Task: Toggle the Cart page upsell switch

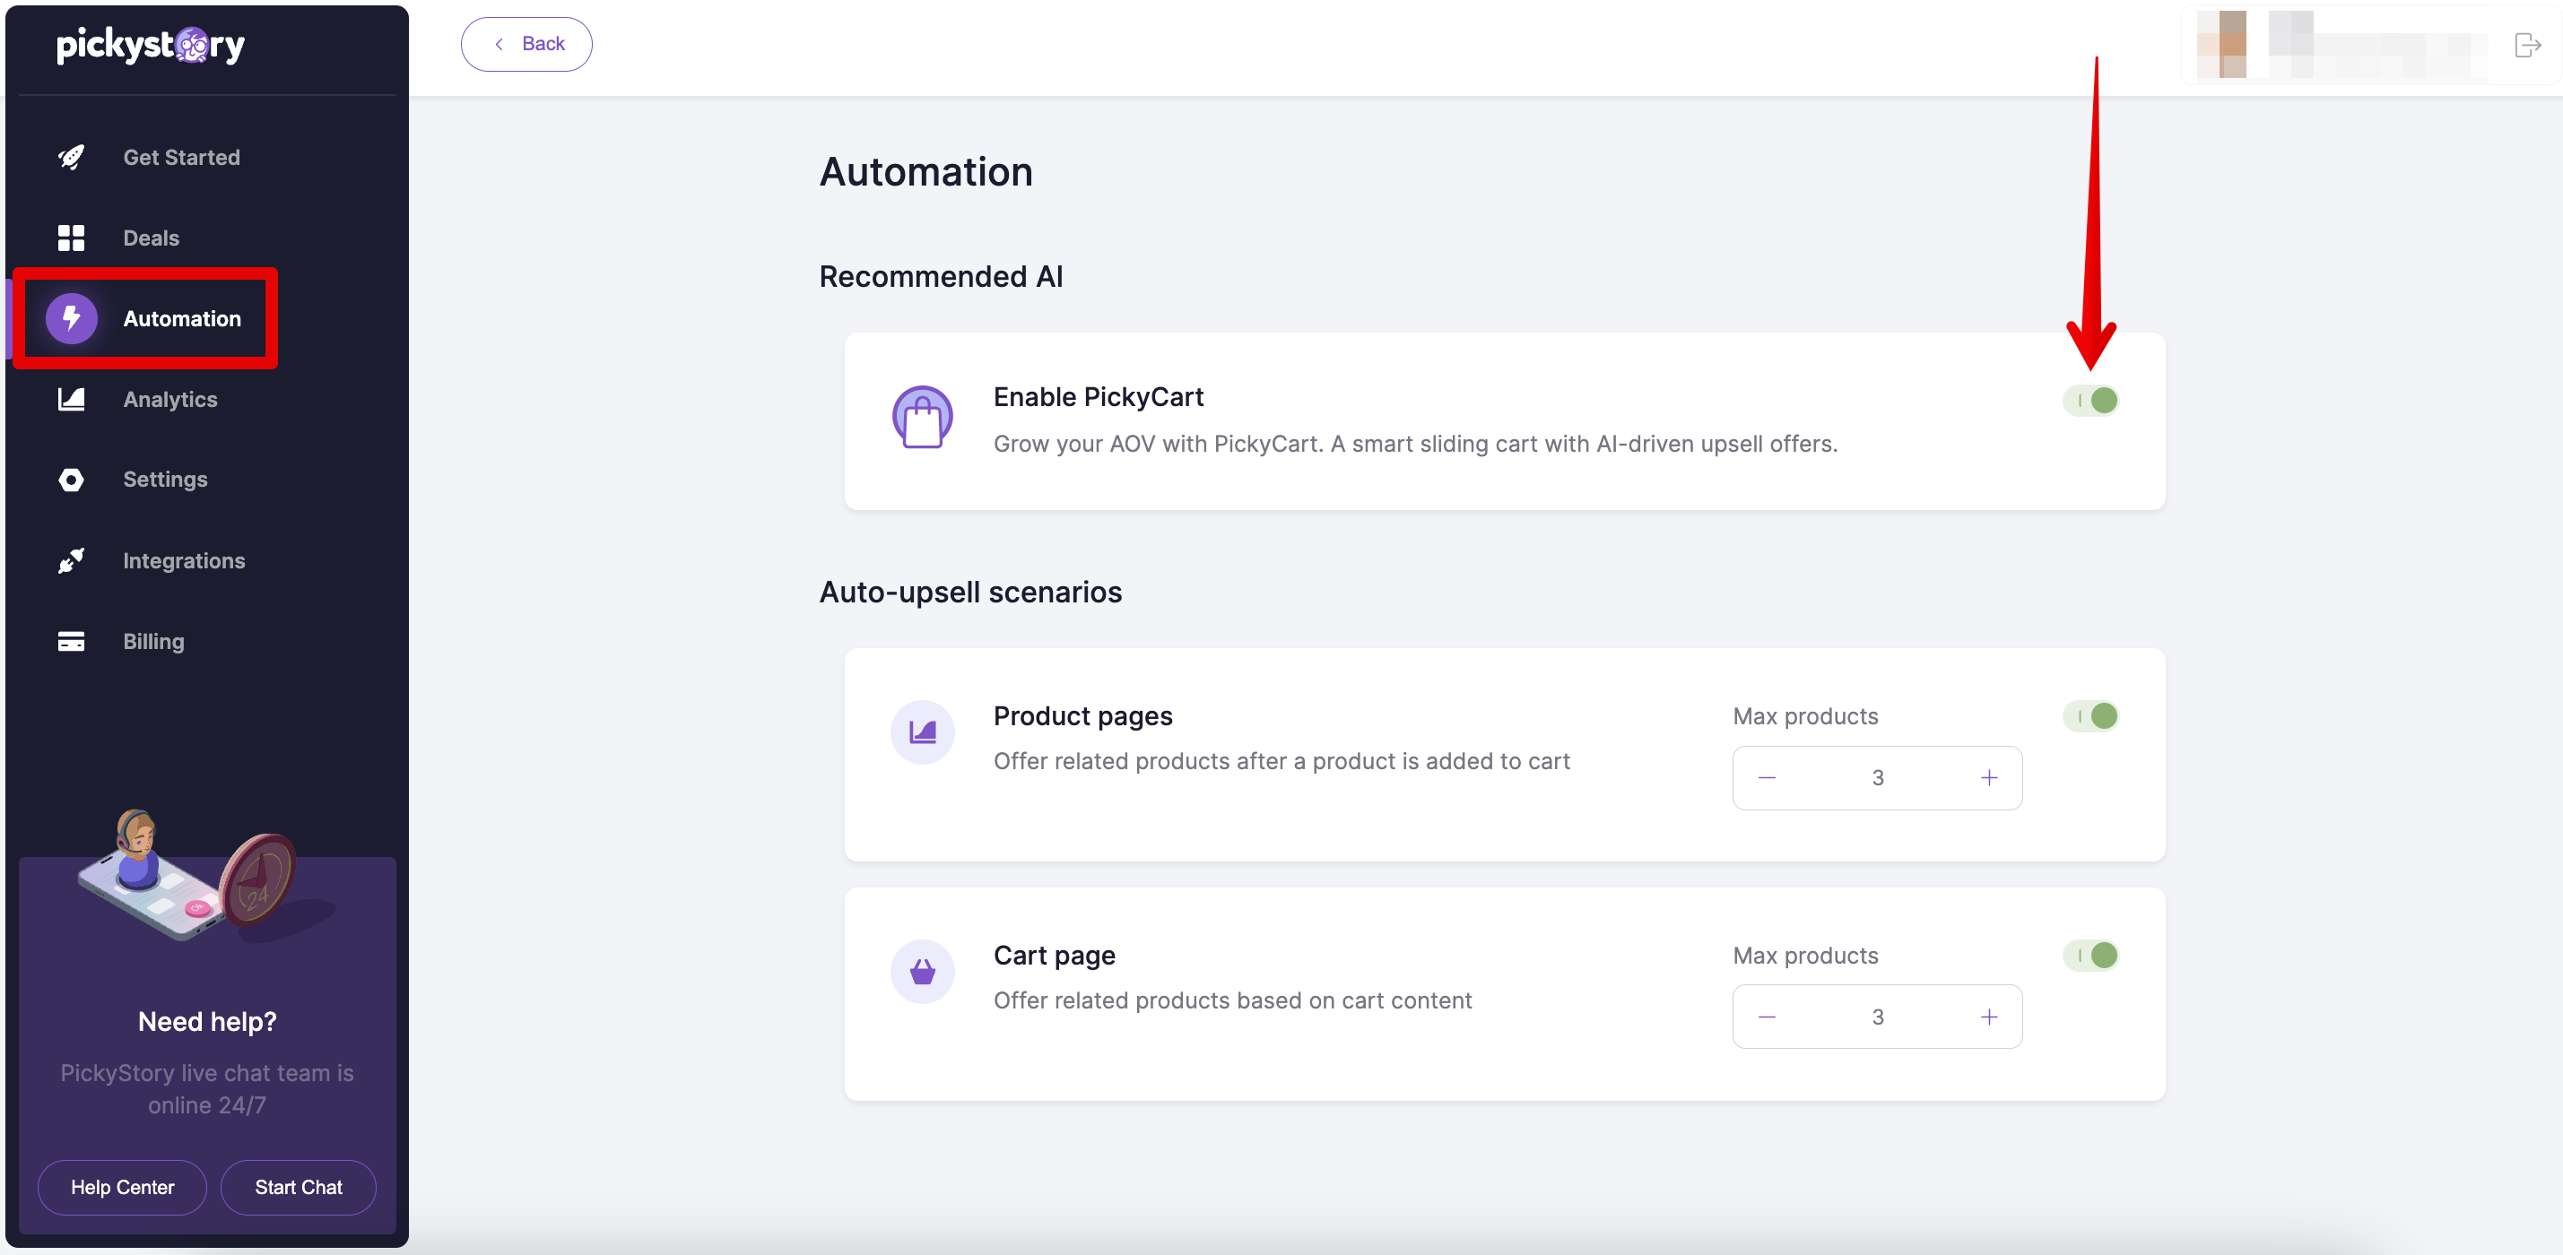Action: click(2090, 956)
